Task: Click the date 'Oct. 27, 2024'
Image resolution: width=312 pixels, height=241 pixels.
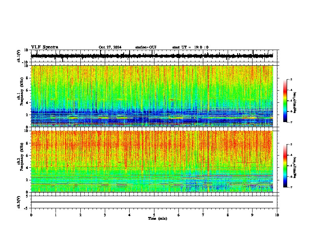Action: (x=110, y=47)
